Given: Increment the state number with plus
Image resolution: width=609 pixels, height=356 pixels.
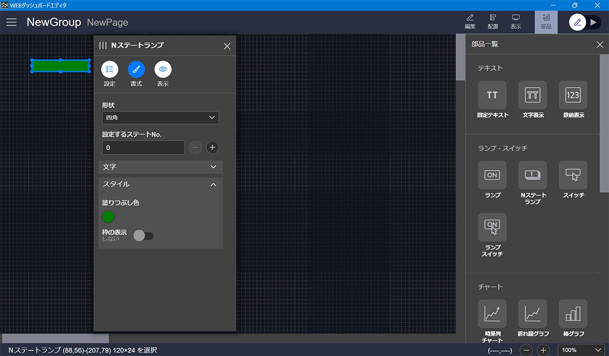Looking at the screenshot, I should (212, 148).
